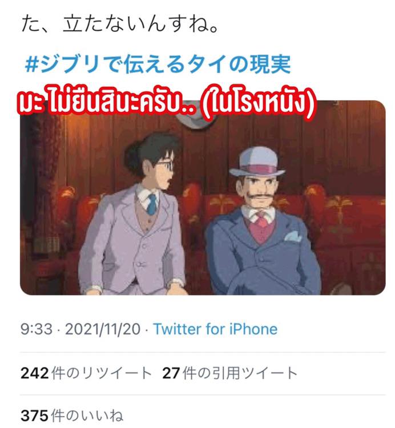Click the mustached man in blue suit
The image size is (395, 428).
(262, 224)
